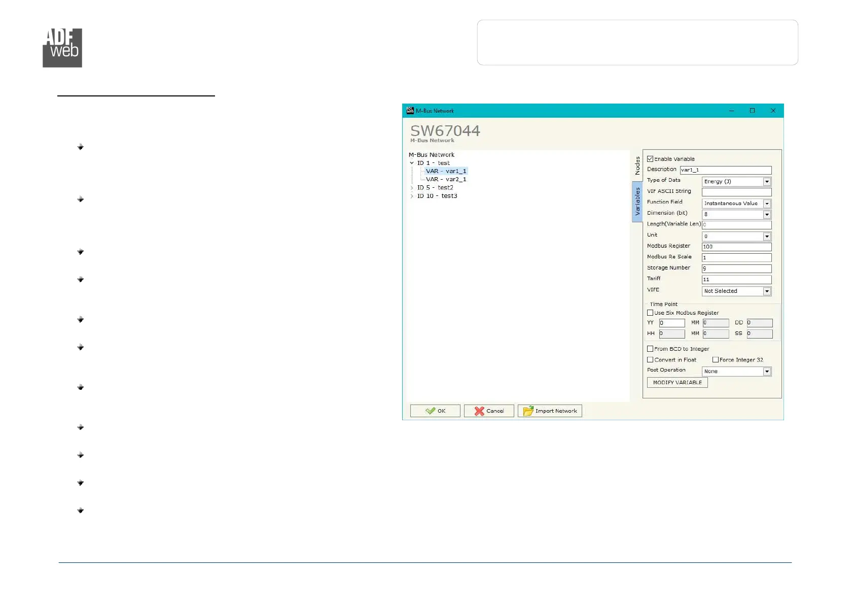Viewport: 854px width, 604px height.
Task: Open the Post Operation dropdown
Action: [x=767, y=372]
